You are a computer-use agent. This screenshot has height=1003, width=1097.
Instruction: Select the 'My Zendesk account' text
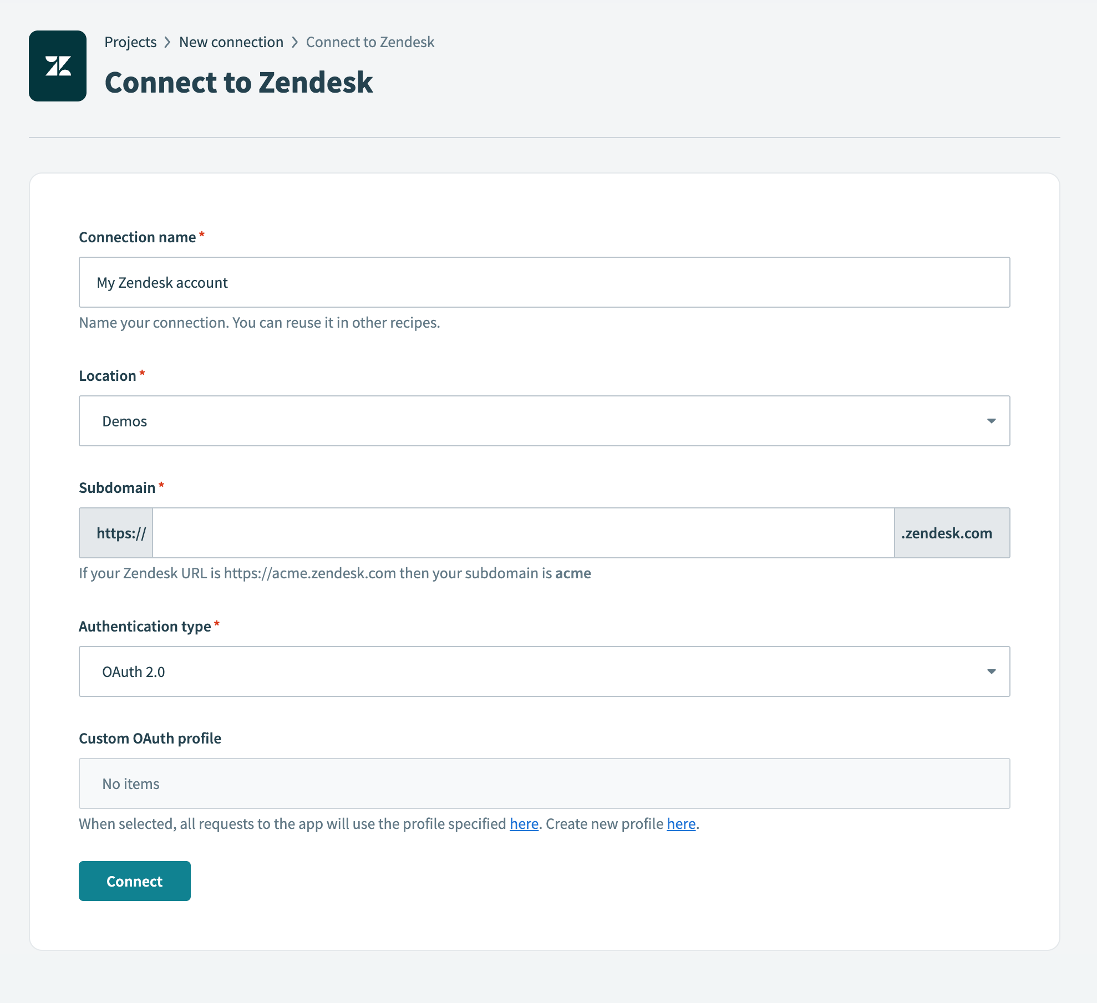point(161,282)
